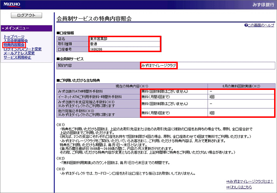Open メールアドレス変更 link
This screenshot has width=277, height=193.
coord(19,53)
